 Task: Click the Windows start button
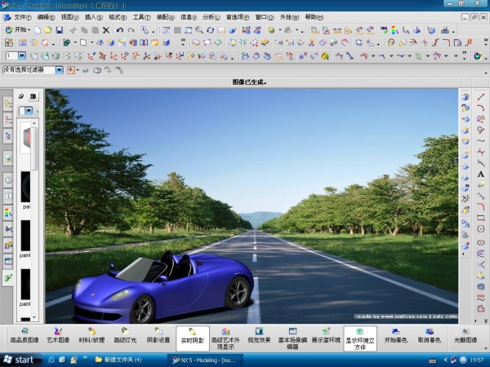(20, 360)
